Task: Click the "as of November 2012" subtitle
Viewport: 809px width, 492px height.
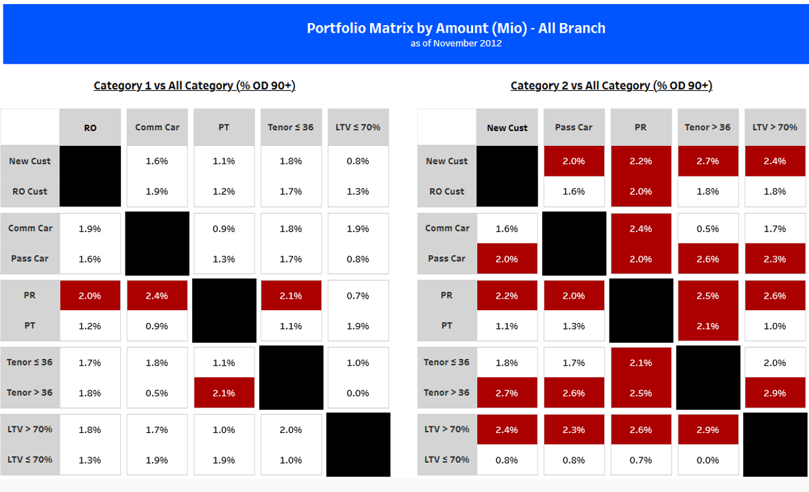Action: click(455, 43)
